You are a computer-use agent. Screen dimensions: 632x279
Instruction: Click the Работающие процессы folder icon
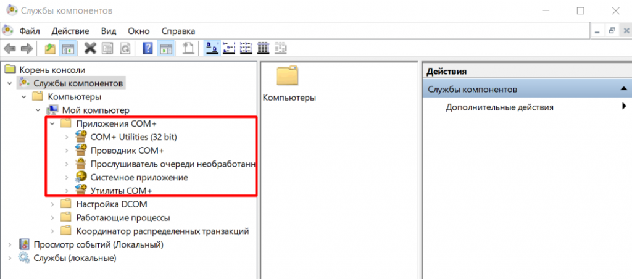tap(65, 217)
